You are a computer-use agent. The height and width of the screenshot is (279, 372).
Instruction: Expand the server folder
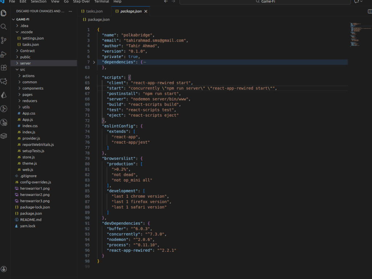tap(25, 63)
